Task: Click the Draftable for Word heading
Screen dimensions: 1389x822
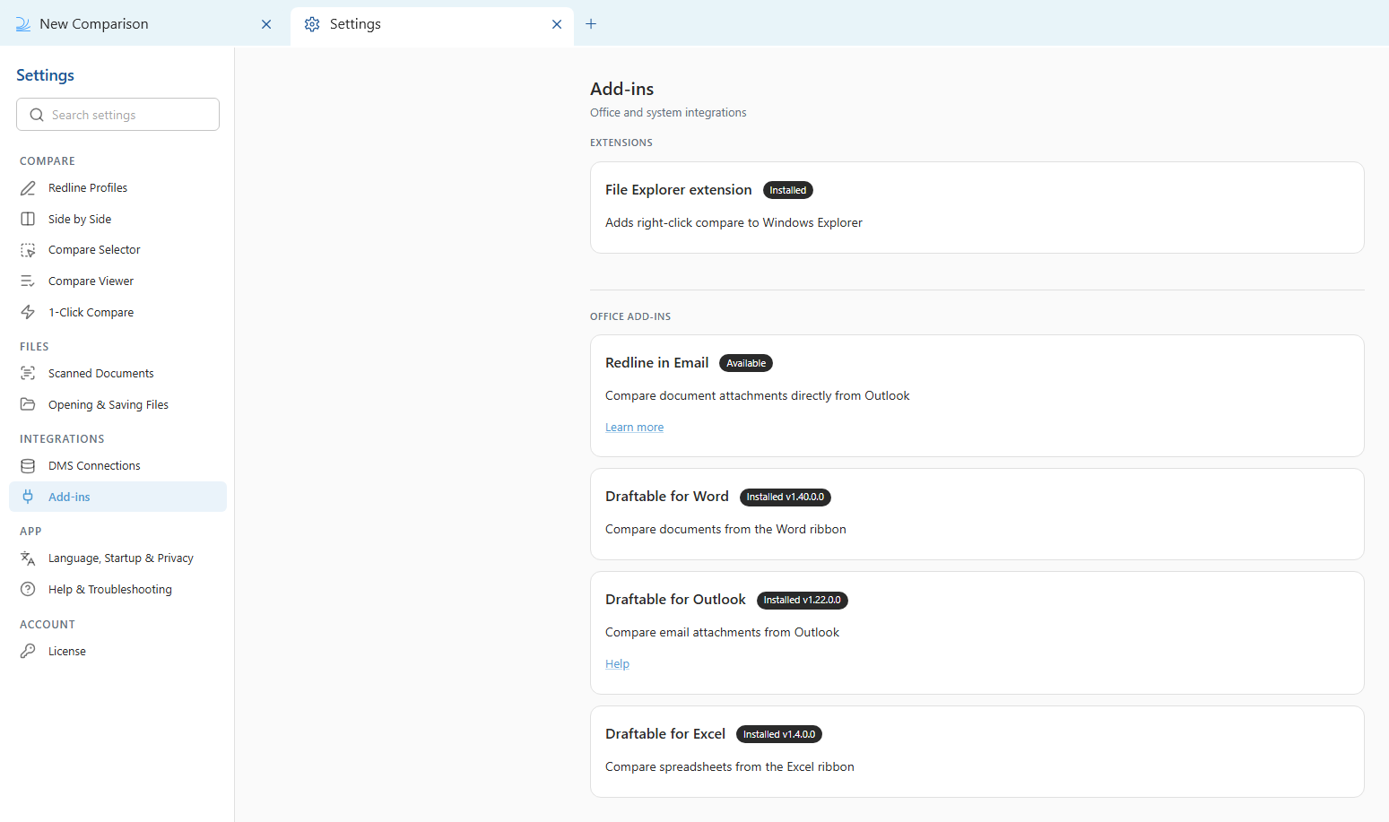Action: tap(667, 497)
